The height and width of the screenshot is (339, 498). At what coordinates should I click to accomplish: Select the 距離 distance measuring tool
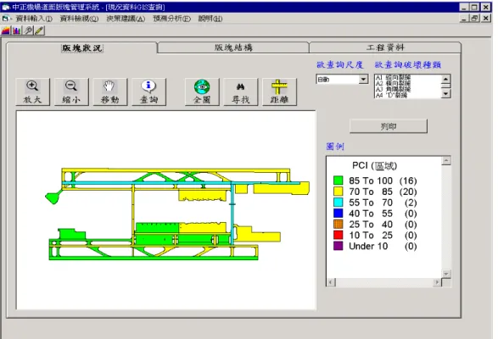279,92
